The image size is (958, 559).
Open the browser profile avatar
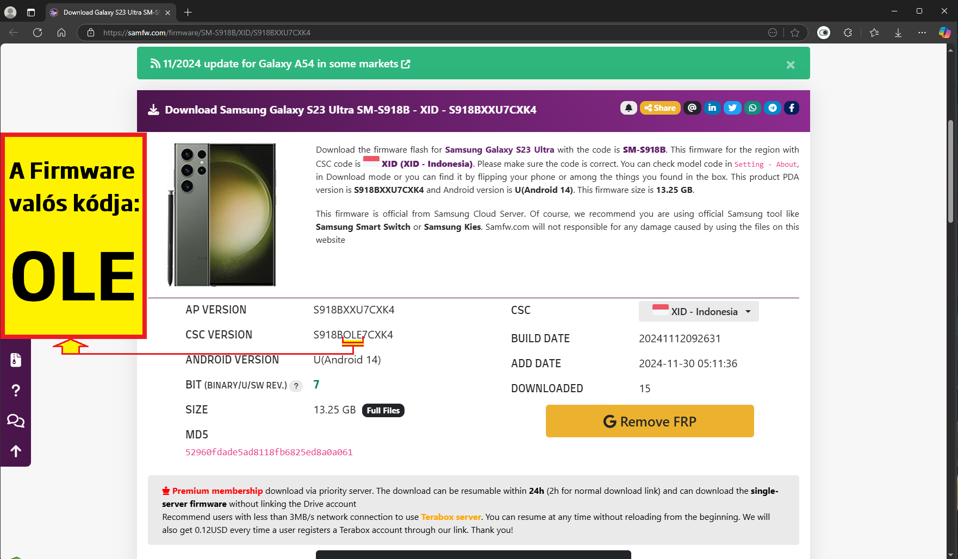(10, 12)
